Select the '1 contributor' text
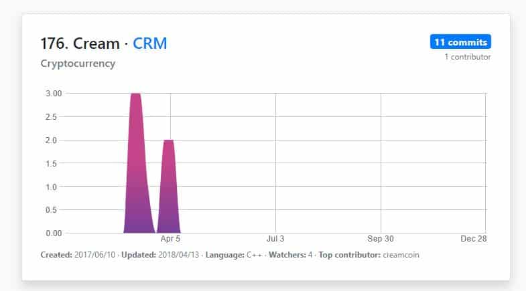Viewport: 526px width, 291px height. click(x=468, y=57)
